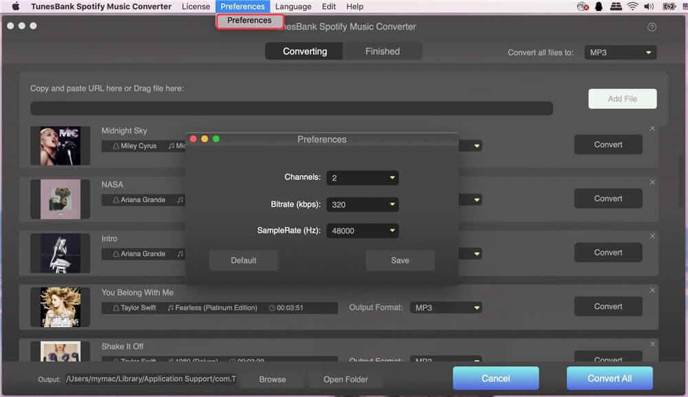Open the Language menu
This screenshot has height=397, width=688.
coord(293,7)
